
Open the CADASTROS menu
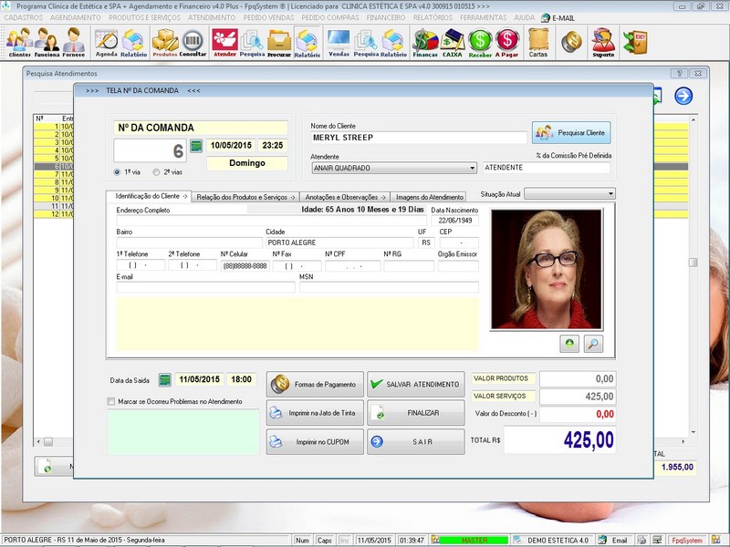24,17
